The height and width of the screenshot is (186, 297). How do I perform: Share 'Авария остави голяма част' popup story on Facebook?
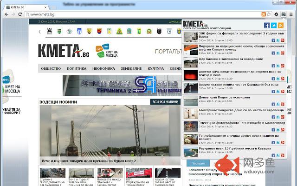pos(273,92)
